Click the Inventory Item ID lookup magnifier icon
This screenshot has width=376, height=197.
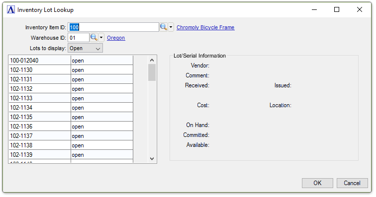[163, 27]
